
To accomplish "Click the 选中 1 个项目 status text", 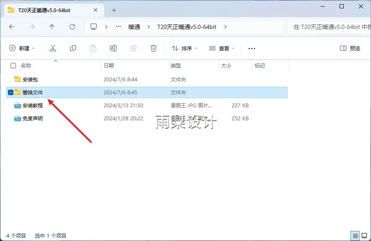I will tap(50, 236).
